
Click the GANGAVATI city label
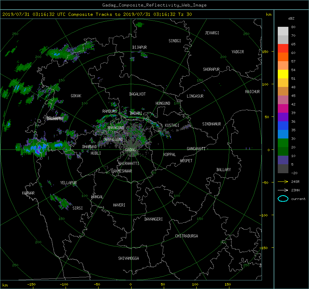[196, 149]
